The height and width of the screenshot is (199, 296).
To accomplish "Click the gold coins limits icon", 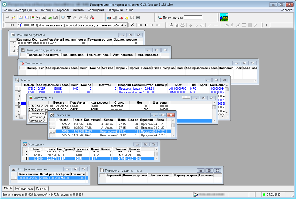I will 126,18.
